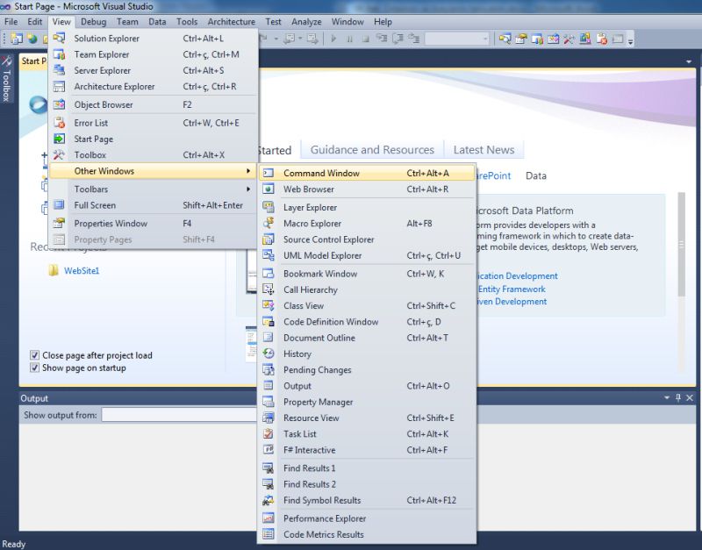Follow the Entity Framework link
This screenshot has width=702, height=550.
pyautogui.click(x=512, y=289)
